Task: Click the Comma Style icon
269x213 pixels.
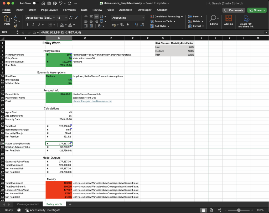Action: [128, 24]
